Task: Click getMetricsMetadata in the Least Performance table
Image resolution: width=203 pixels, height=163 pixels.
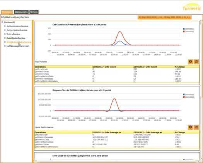Action: coord(44,137)
